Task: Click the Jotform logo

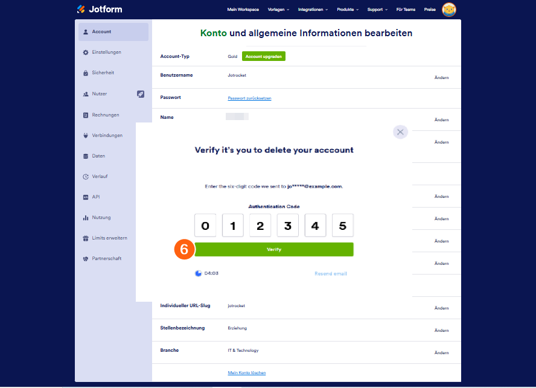Action: (x=100, y=9)
